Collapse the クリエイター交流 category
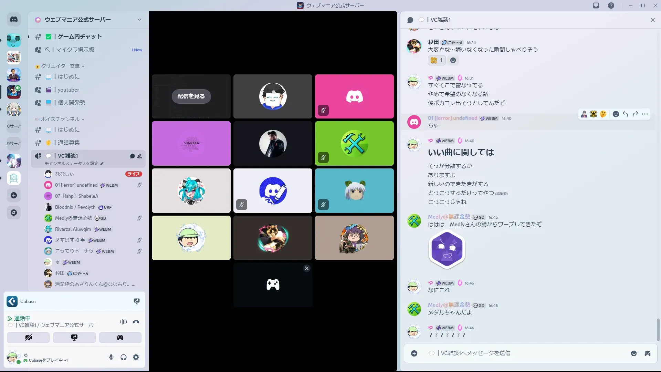661x372 pixels. (60, 66)
